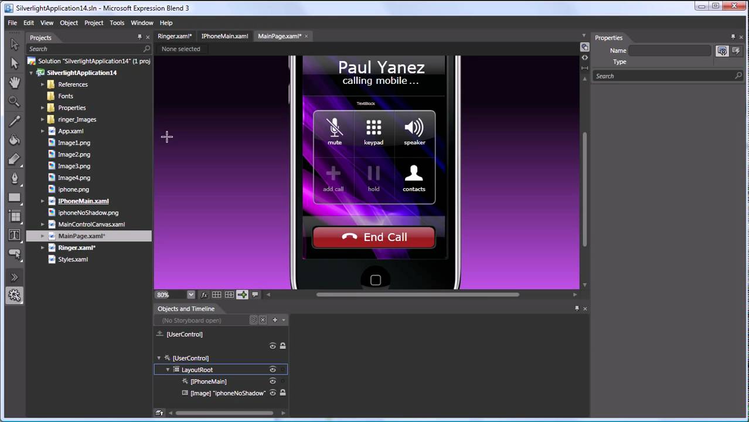Select MainControlCanvas.xaml in Projects
This screenshot has width=749, height=422.
tap(91, 224)
